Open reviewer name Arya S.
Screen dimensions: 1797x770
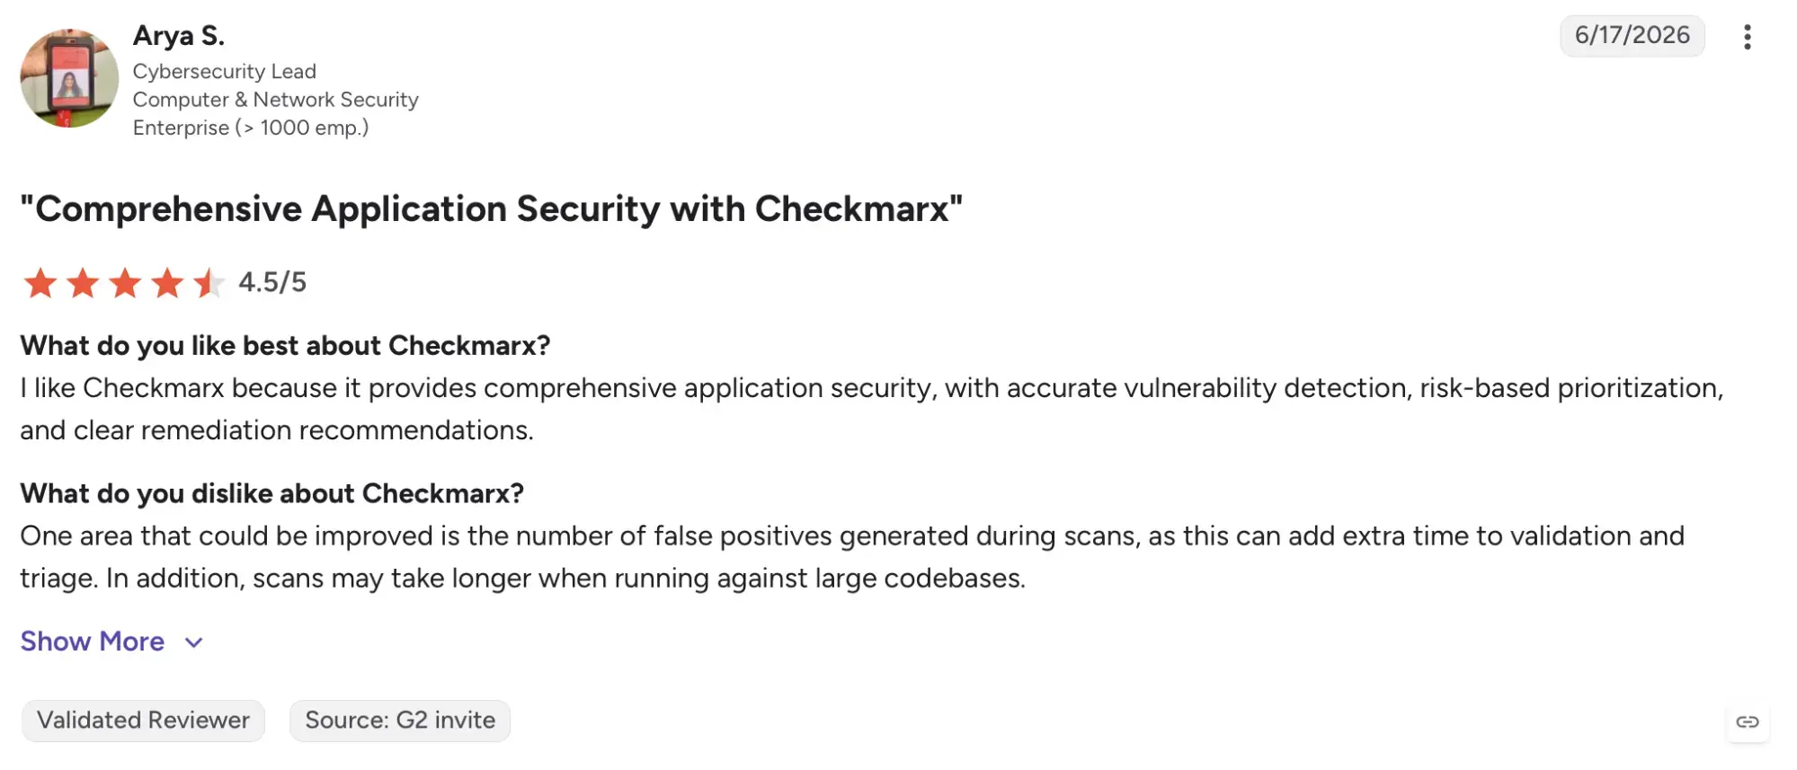[x=179, y=36]
